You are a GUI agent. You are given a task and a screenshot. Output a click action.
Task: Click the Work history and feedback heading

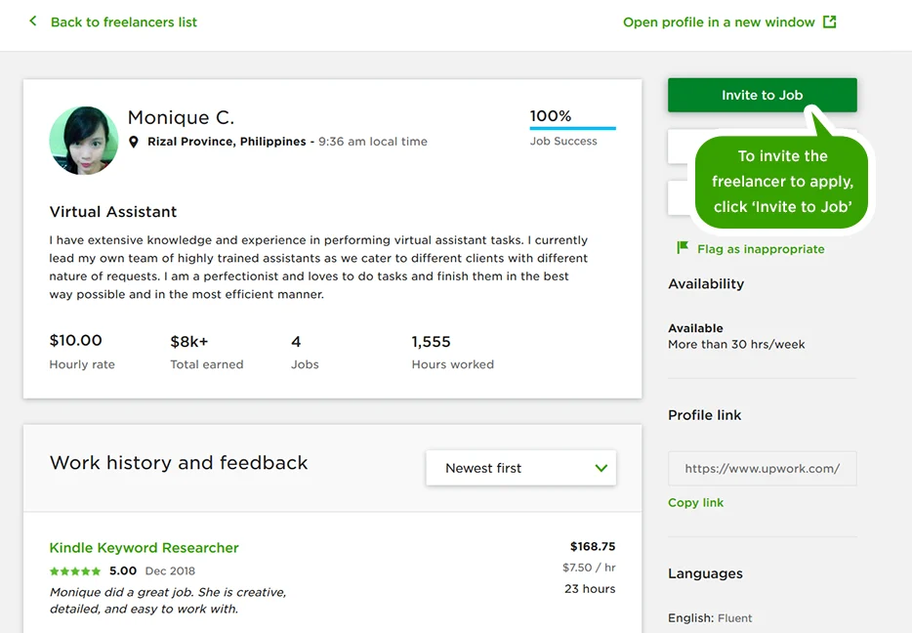point(179,463)
